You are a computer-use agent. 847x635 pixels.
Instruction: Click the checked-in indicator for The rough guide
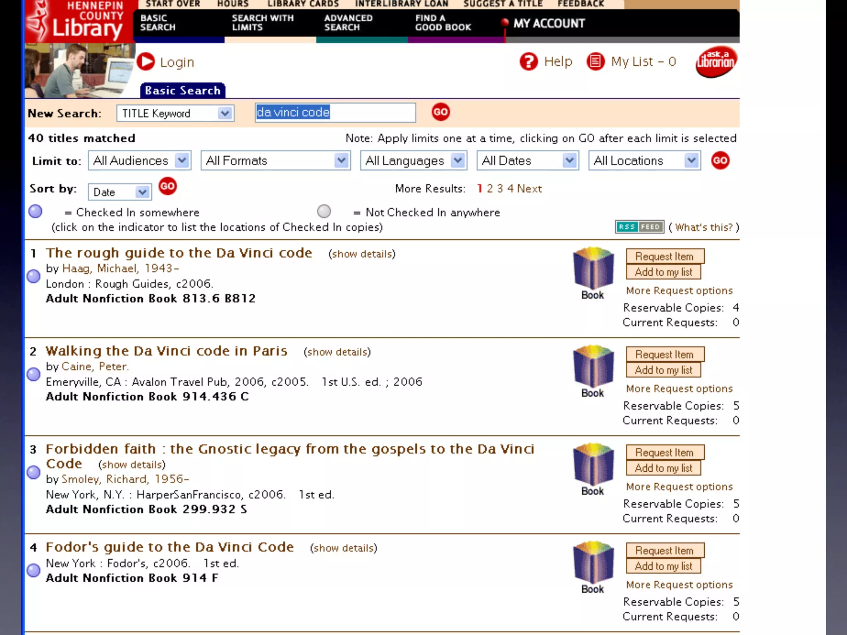(33, 276)
